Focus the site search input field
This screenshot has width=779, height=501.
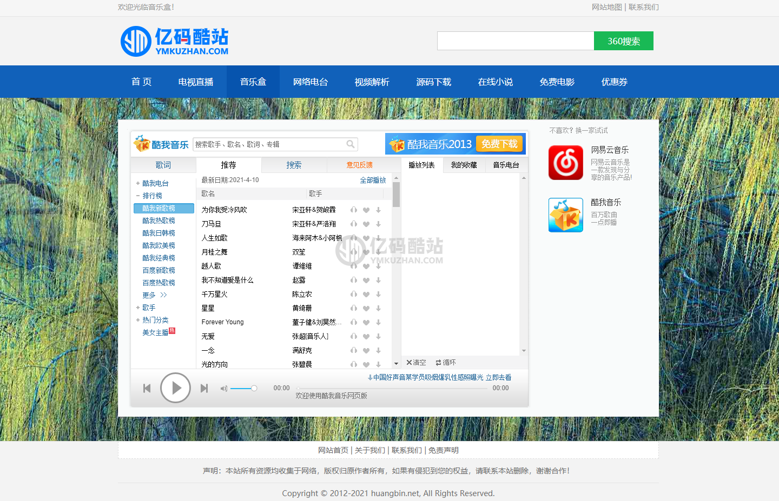point(516,41)
